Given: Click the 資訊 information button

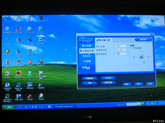Looking at the screenshot, I should (x=90, y=83).
